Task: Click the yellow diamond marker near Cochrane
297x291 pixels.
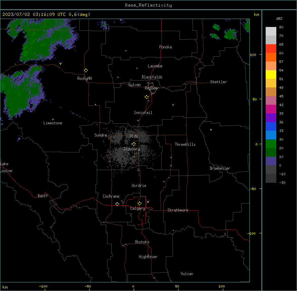Action: [117, 204]
